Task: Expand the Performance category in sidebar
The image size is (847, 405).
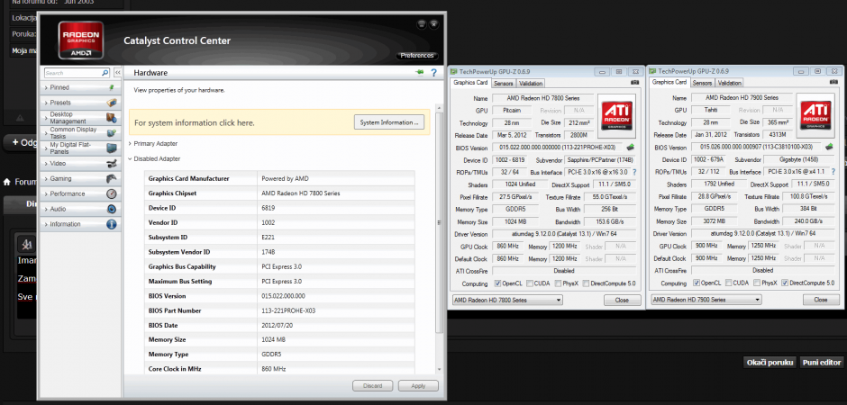Action: pos(81,193)
